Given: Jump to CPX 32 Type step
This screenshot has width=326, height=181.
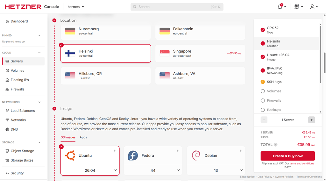Looking at the screenshot, I should click(x=287, y=30).
